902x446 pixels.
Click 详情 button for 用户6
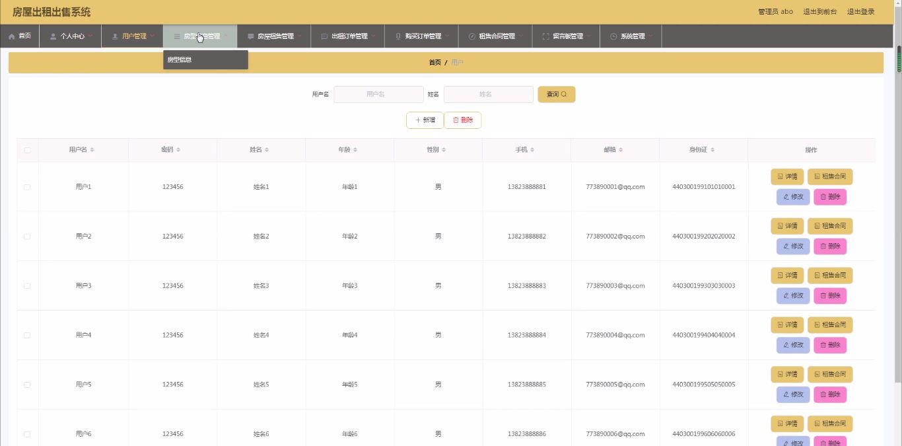787,424
